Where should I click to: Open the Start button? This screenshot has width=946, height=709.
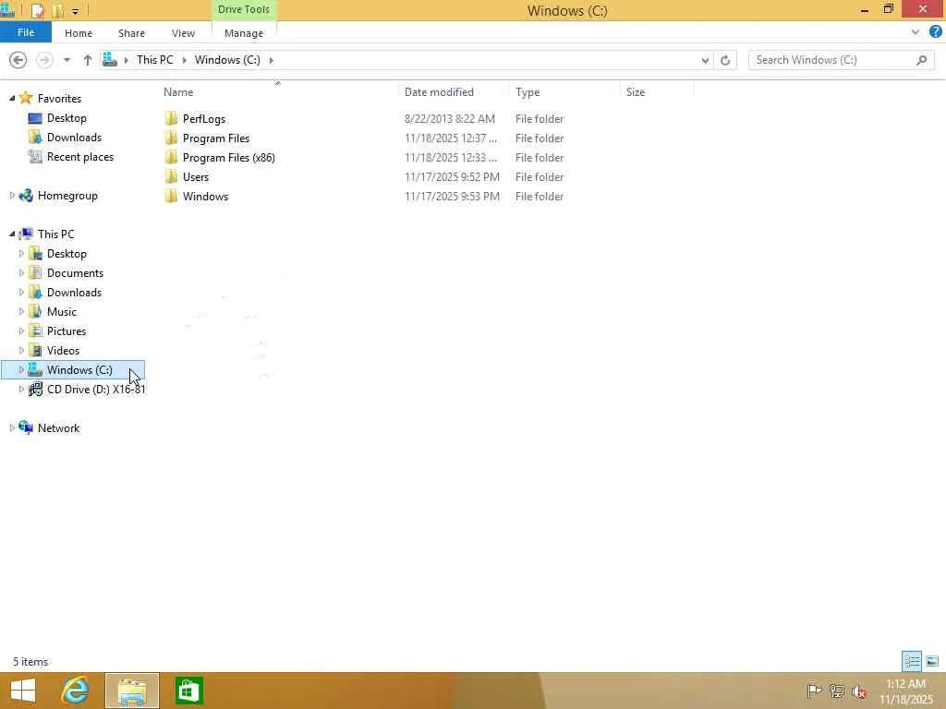point(23,691)
